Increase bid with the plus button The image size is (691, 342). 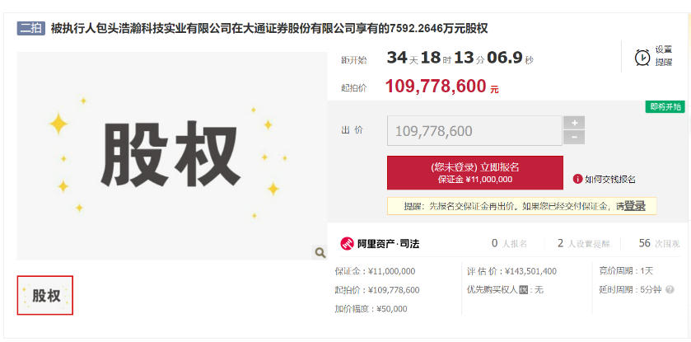(573, 123)
